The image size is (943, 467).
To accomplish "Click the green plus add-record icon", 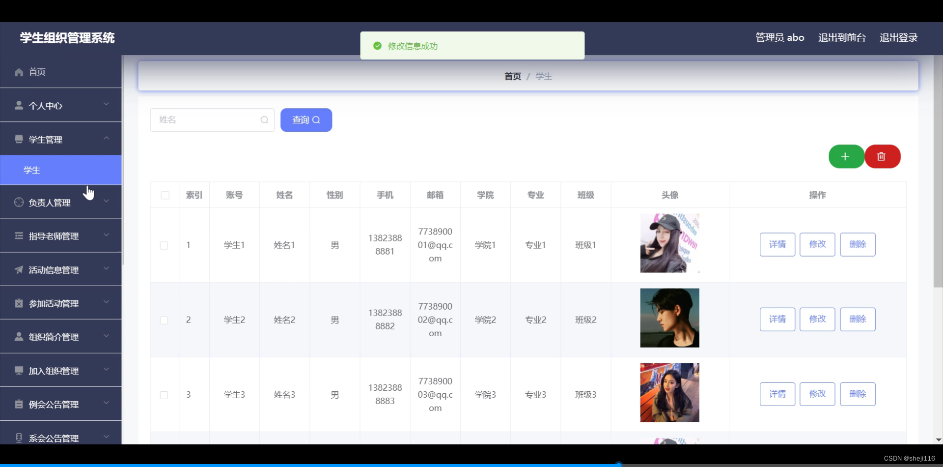I will tap(846, 156).
